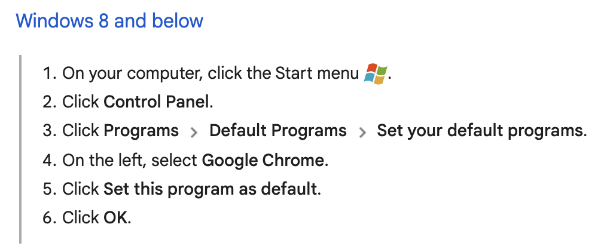This screenshot has height=252, width=604.
Task: Click the list number 3 marker
Action: pos(50,131)
